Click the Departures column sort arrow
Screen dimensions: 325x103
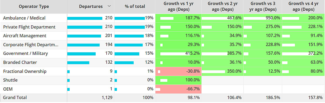point(109,6)
